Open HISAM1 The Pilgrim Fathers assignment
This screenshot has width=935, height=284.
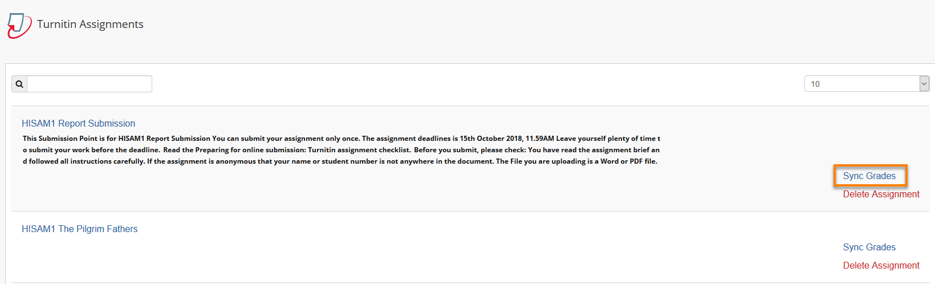point(79,229)
